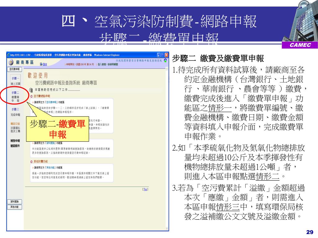This screenshot has width=318, height=238.
Task: Click the 申報季別 民國098年 text
Action: click(80, 64)
